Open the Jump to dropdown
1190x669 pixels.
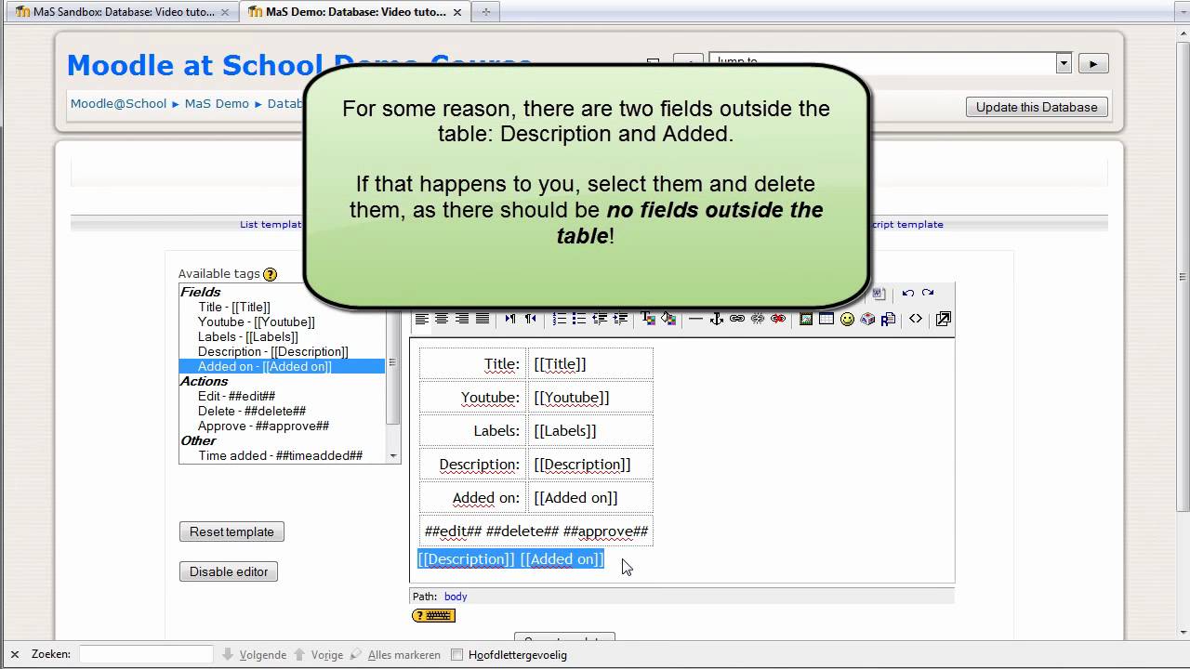890,63
